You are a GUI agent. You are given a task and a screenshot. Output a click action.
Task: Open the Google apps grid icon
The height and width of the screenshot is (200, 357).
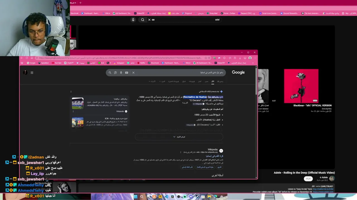[32, 72]
